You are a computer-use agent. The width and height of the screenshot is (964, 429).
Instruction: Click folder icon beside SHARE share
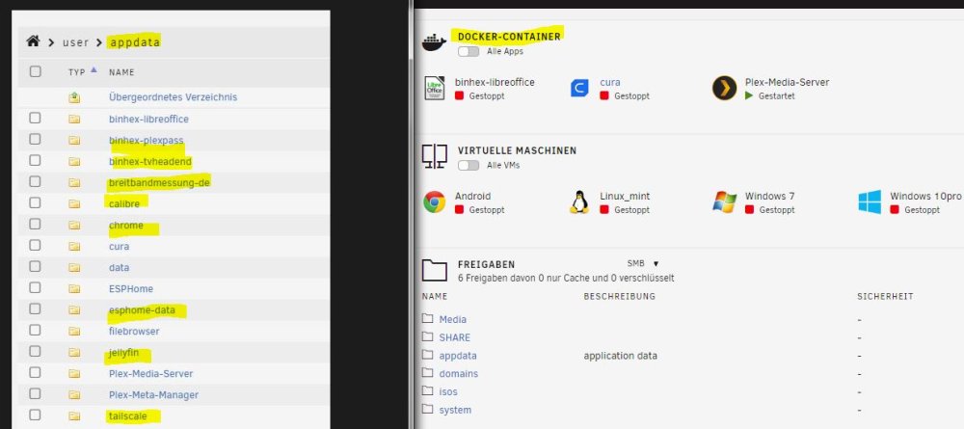[x=428, y=336]
